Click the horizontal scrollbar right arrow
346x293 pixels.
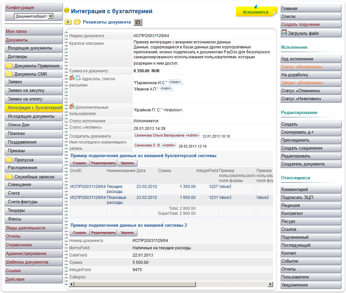click(270, 284)
